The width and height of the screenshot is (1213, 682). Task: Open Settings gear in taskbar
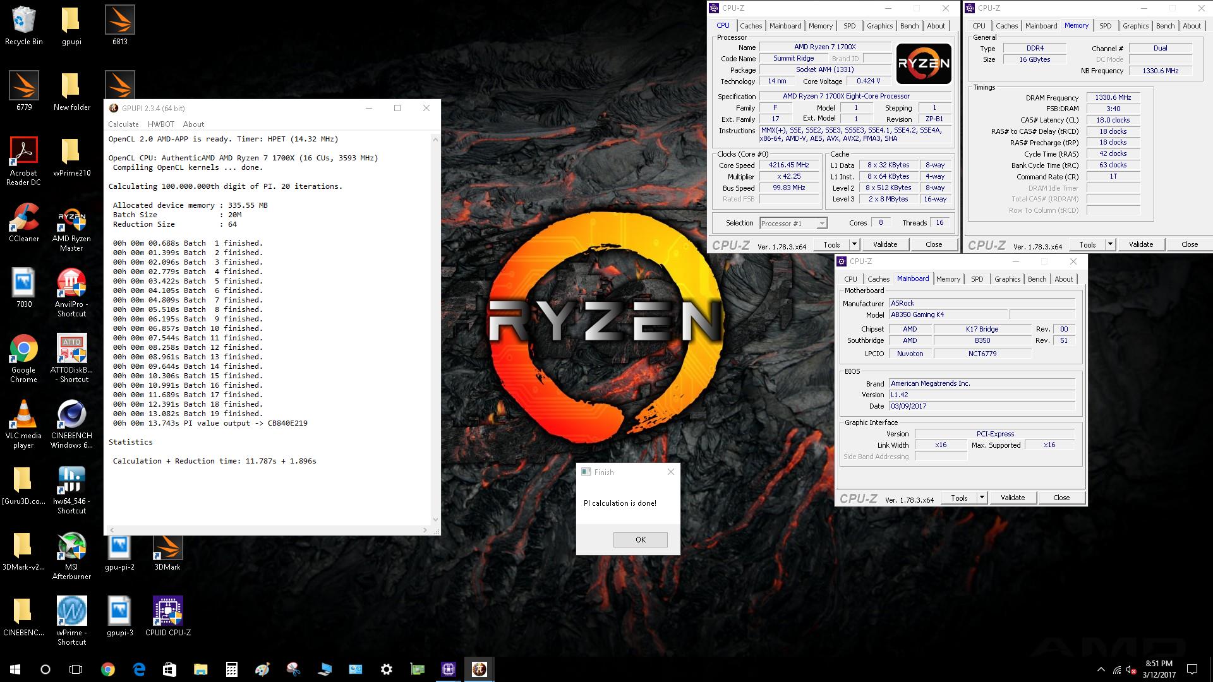[x=387, y=669]
